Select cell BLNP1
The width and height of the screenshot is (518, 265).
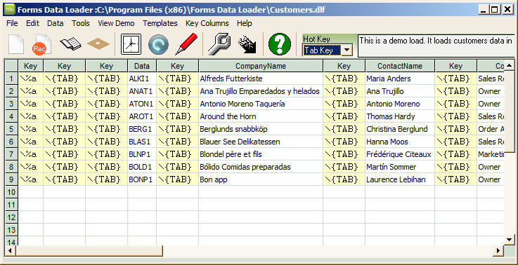(142, 154)
